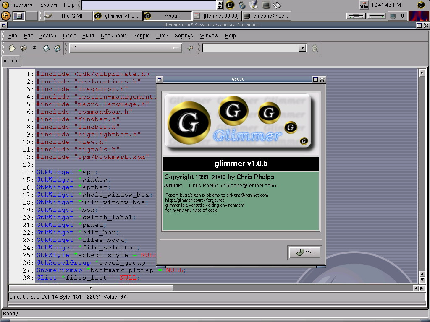Click the search icon beside the empty combo box

coord(315,48)
